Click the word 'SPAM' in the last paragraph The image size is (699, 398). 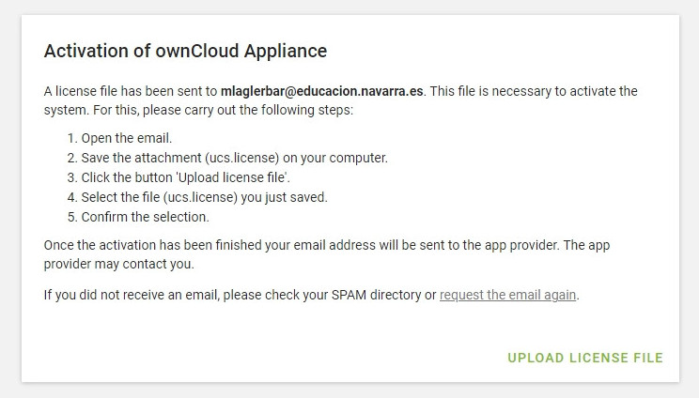click(x=341, y=295)
